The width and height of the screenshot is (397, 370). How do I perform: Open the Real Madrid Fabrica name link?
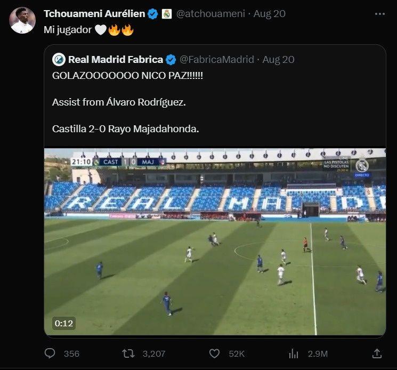tap(115, 59)
